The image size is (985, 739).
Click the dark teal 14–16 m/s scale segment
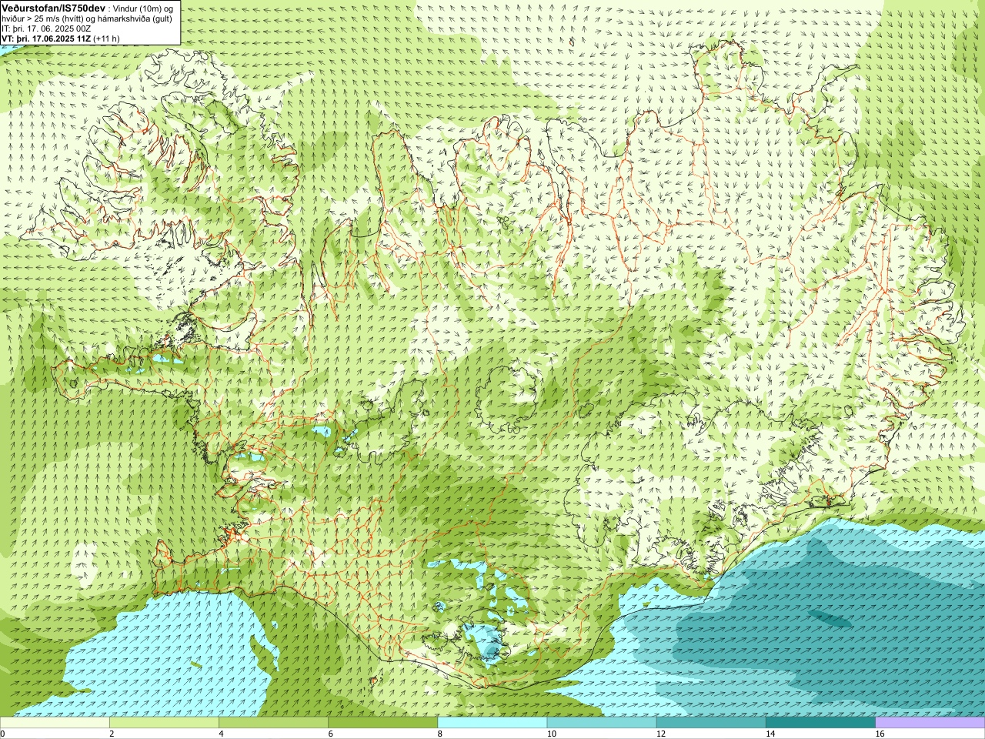coord(820,723)
